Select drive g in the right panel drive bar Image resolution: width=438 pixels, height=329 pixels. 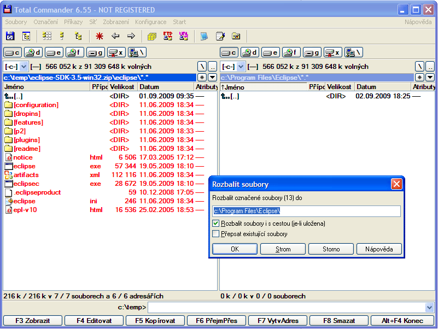click(x=312, y=52)
